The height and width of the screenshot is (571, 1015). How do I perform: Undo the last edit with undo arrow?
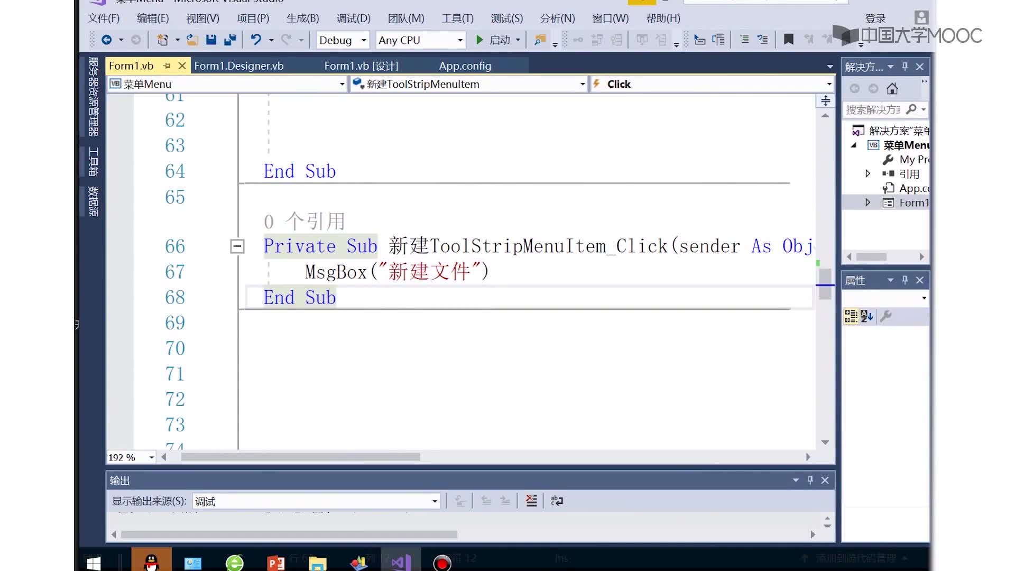coord(256,40)
